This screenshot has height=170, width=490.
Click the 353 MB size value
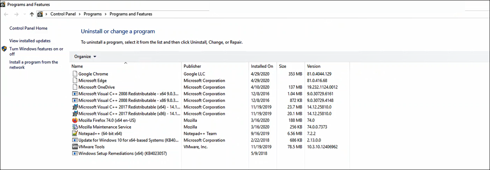tap(295, 74)
